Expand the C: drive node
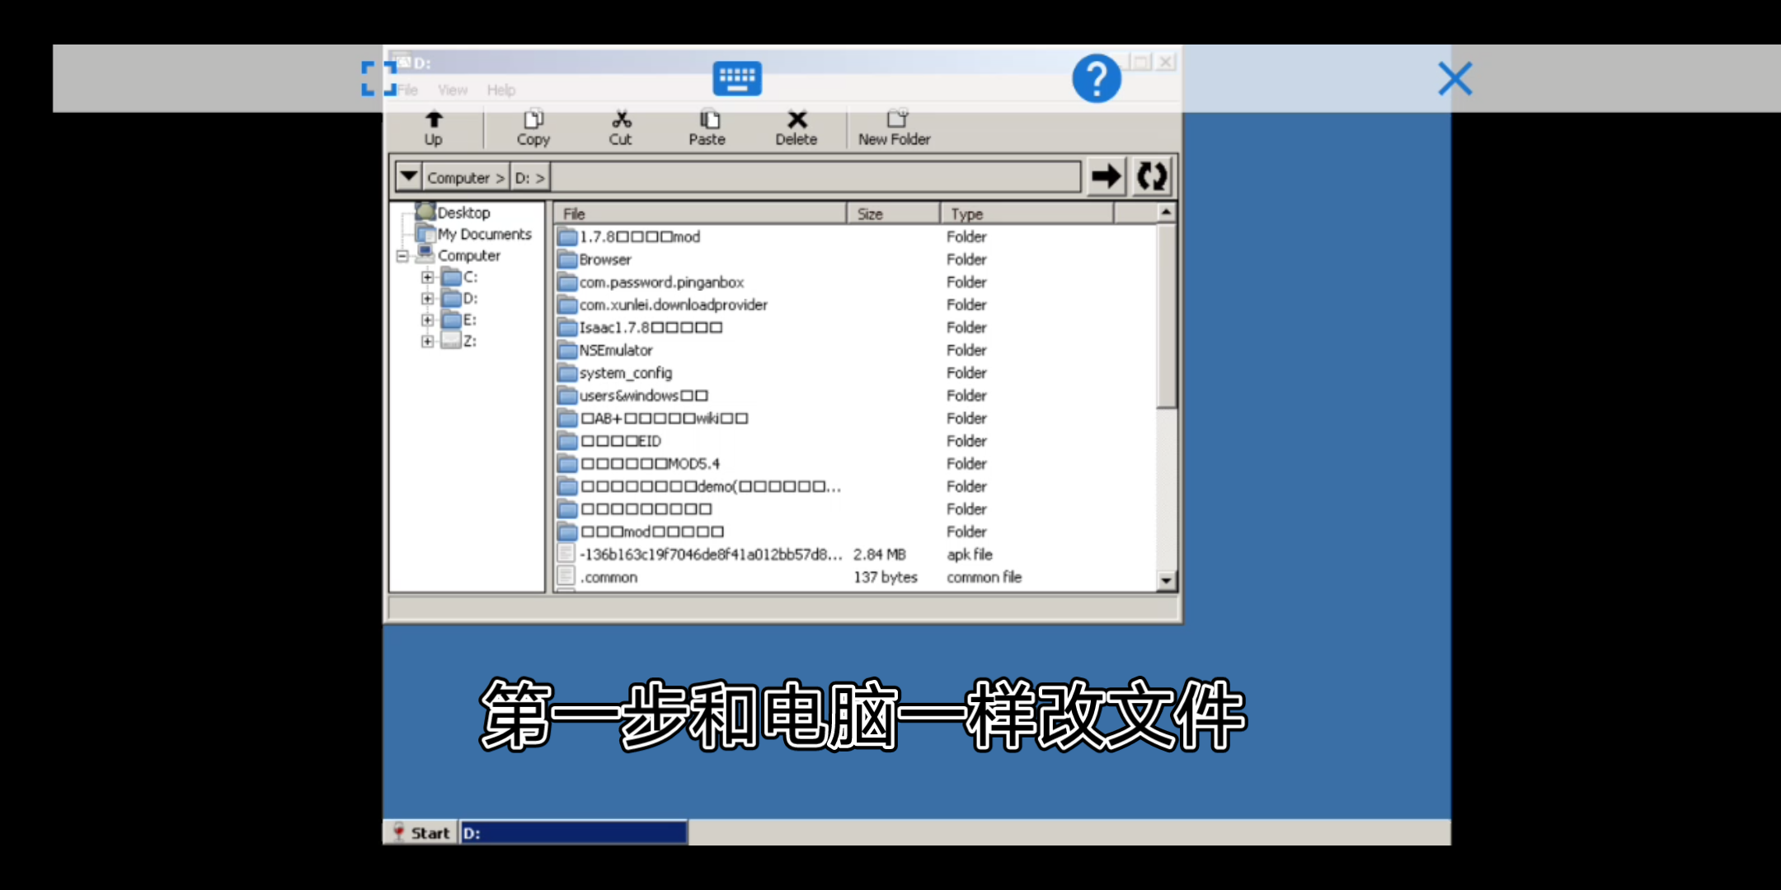 coord(427,278)
